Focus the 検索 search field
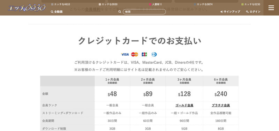 point(144,12)
